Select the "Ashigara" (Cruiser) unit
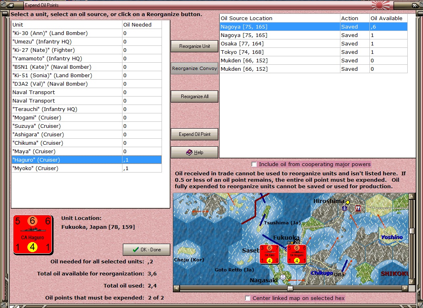Screen dimensions: 423x308 click(x=87, y=134)
